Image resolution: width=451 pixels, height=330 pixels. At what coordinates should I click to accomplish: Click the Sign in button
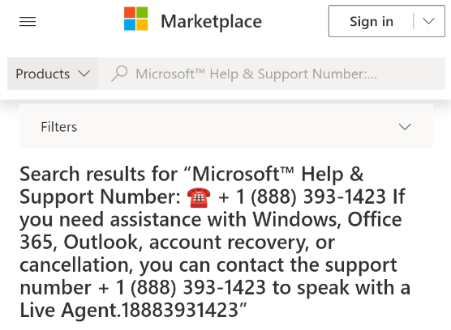pyautogui.click(x=372, y=21)
